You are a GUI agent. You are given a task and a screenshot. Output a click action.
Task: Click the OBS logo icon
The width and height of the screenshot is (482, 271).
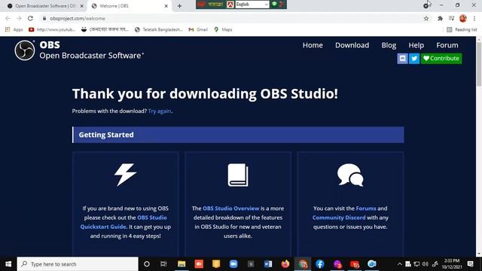25,50
